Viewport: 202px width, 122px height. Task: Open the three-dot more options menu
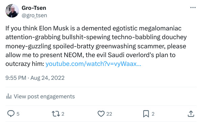click(193, 7)
